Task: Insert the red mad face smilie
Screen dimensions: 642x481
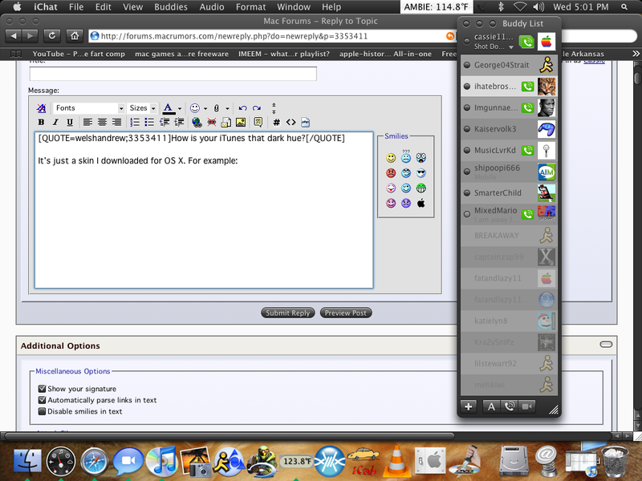Action: click(x=391, y=173)
